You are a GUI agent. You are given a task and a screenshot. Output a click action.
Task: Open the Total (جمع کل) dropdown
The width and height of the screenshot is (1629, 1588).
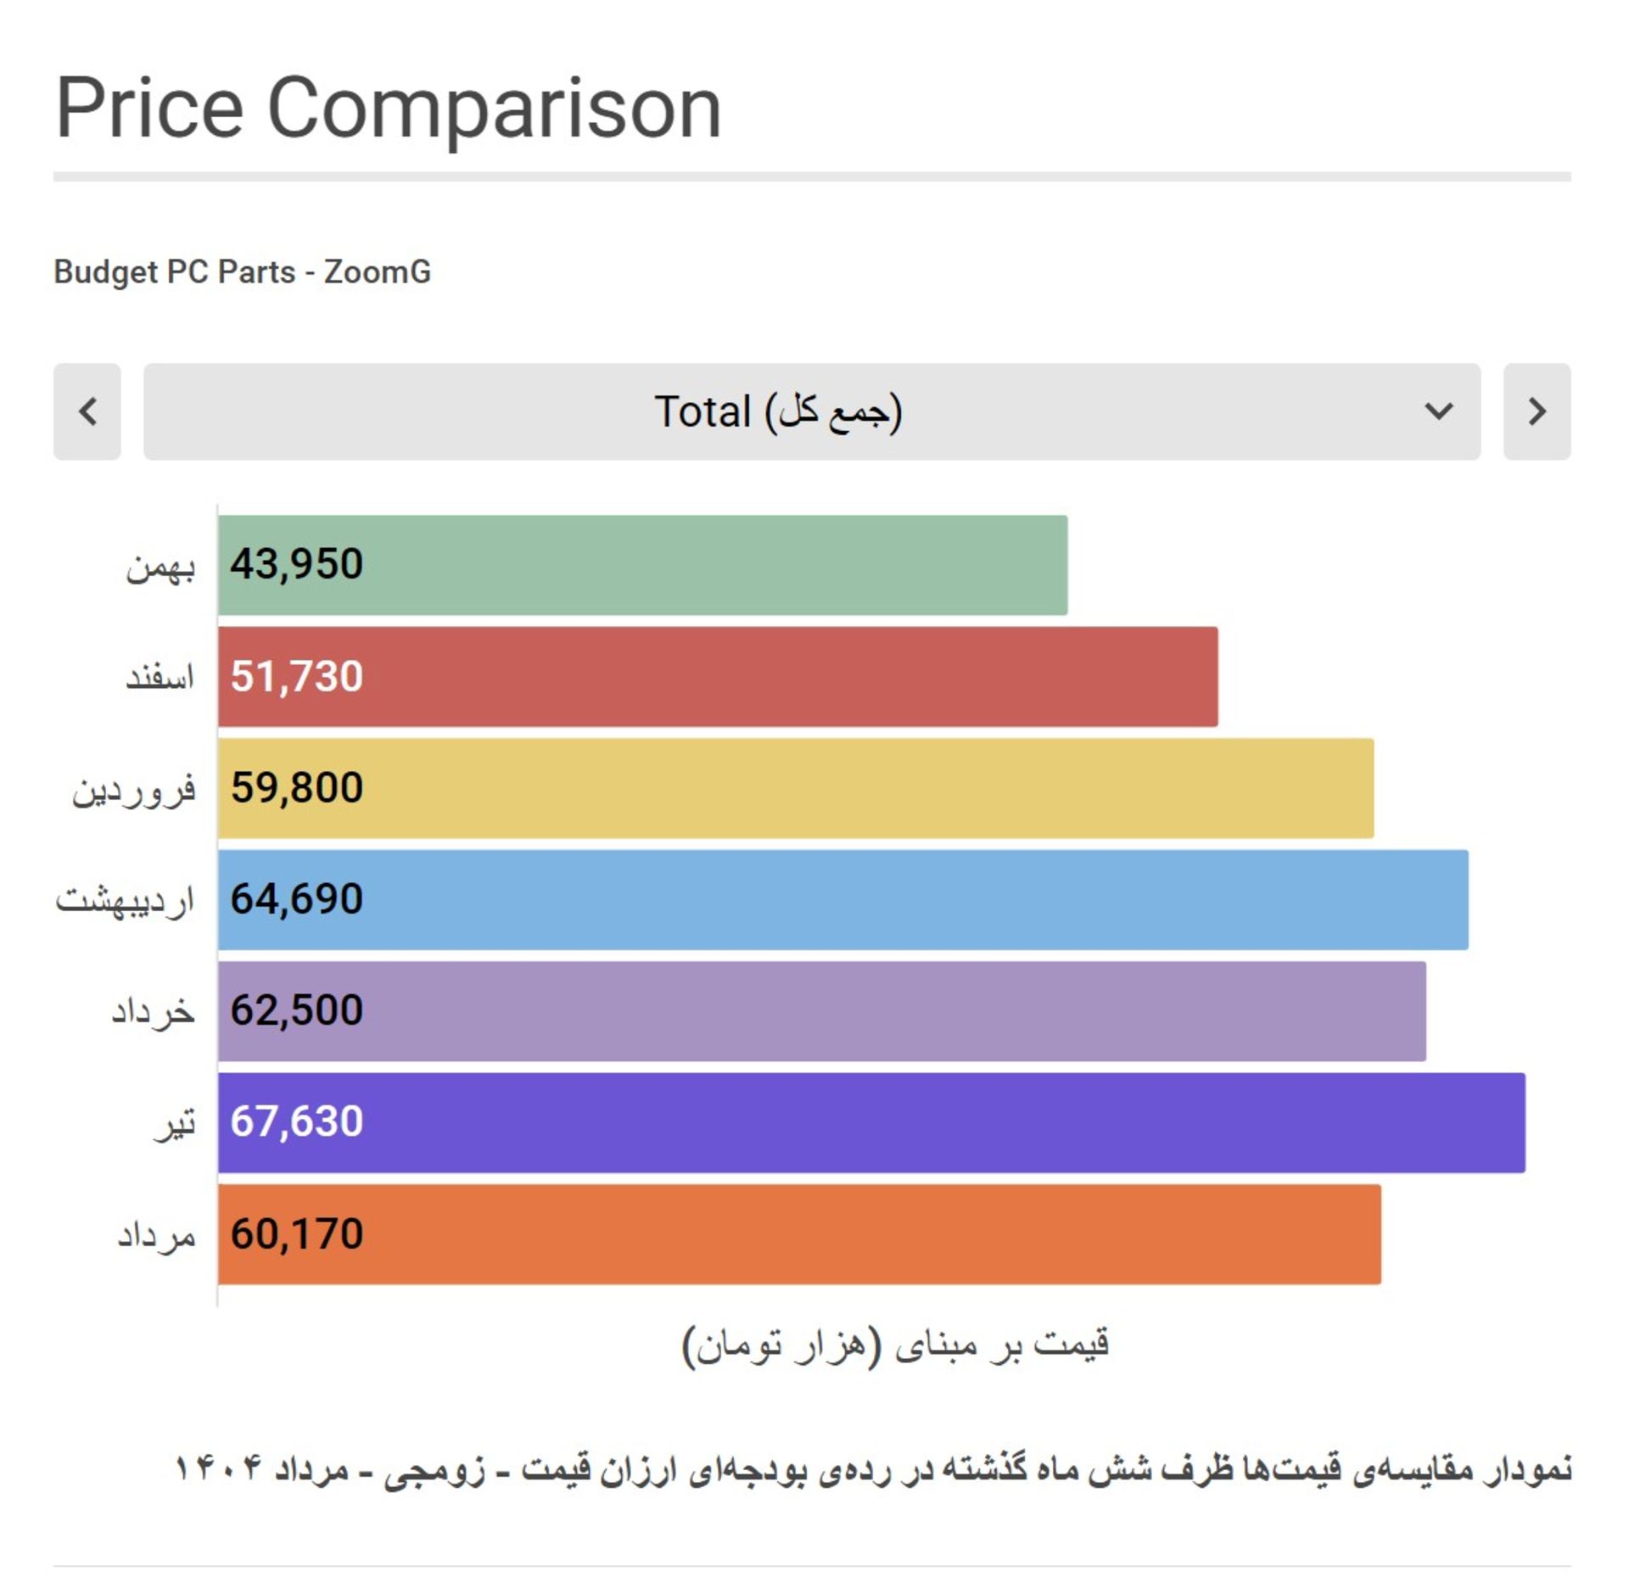(811, 412)
